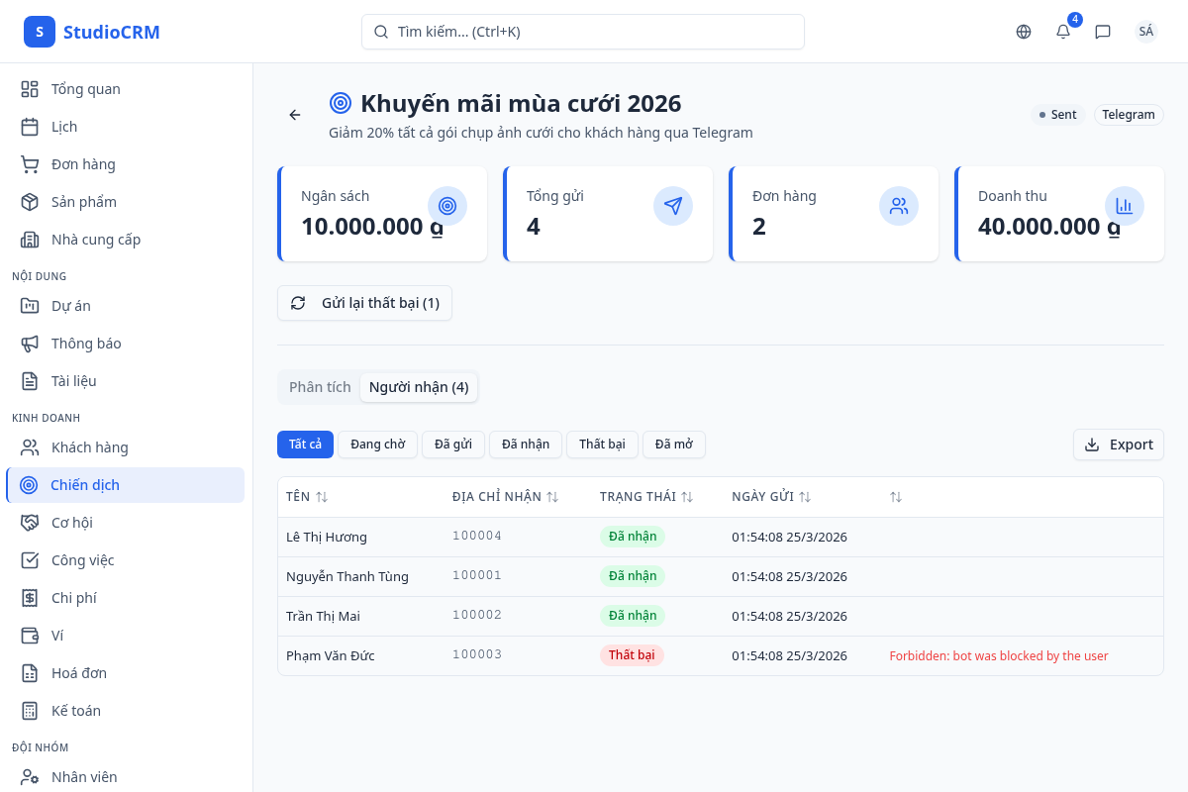Click the globe language icon
This screenshot has width=1188, height=792.
pyautogui.click(x=1024, y=32)
